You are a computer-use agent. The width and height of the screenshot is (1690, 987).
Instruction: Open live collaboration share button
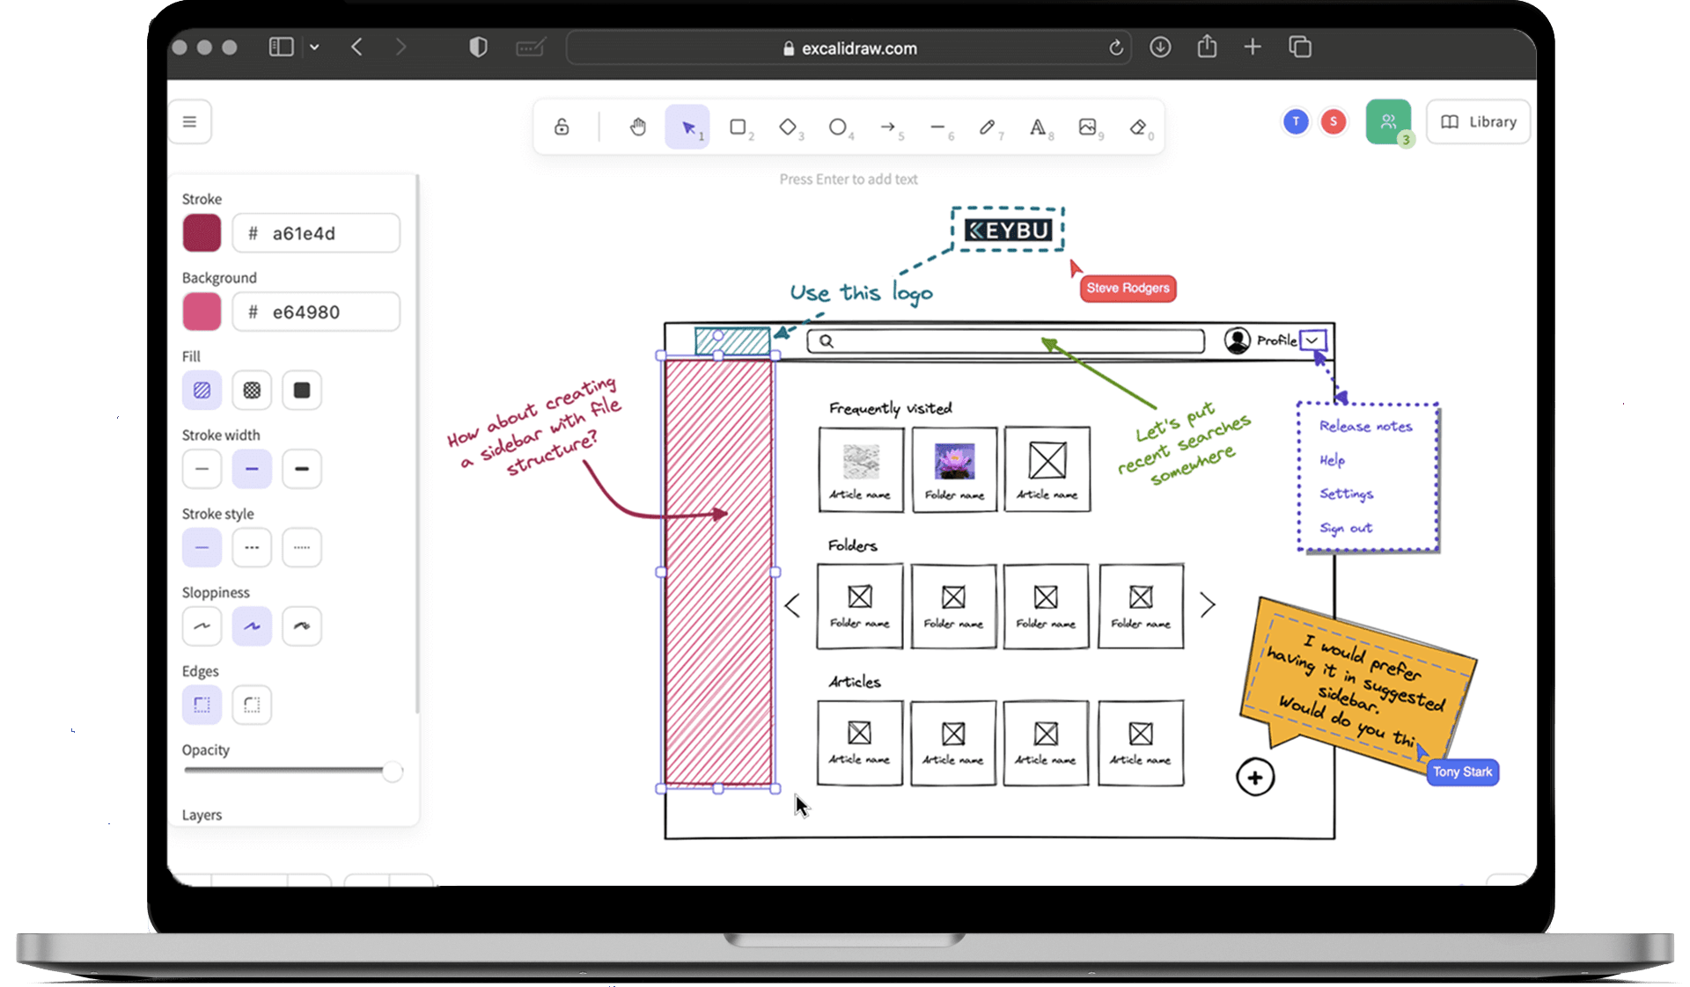1388,122
